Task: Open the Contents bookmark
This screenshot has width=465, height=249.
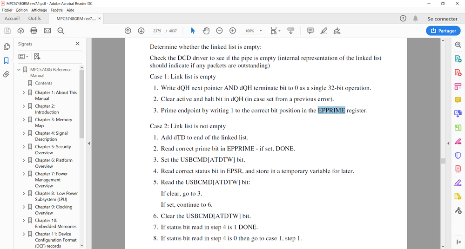Action: pos(44,83)
